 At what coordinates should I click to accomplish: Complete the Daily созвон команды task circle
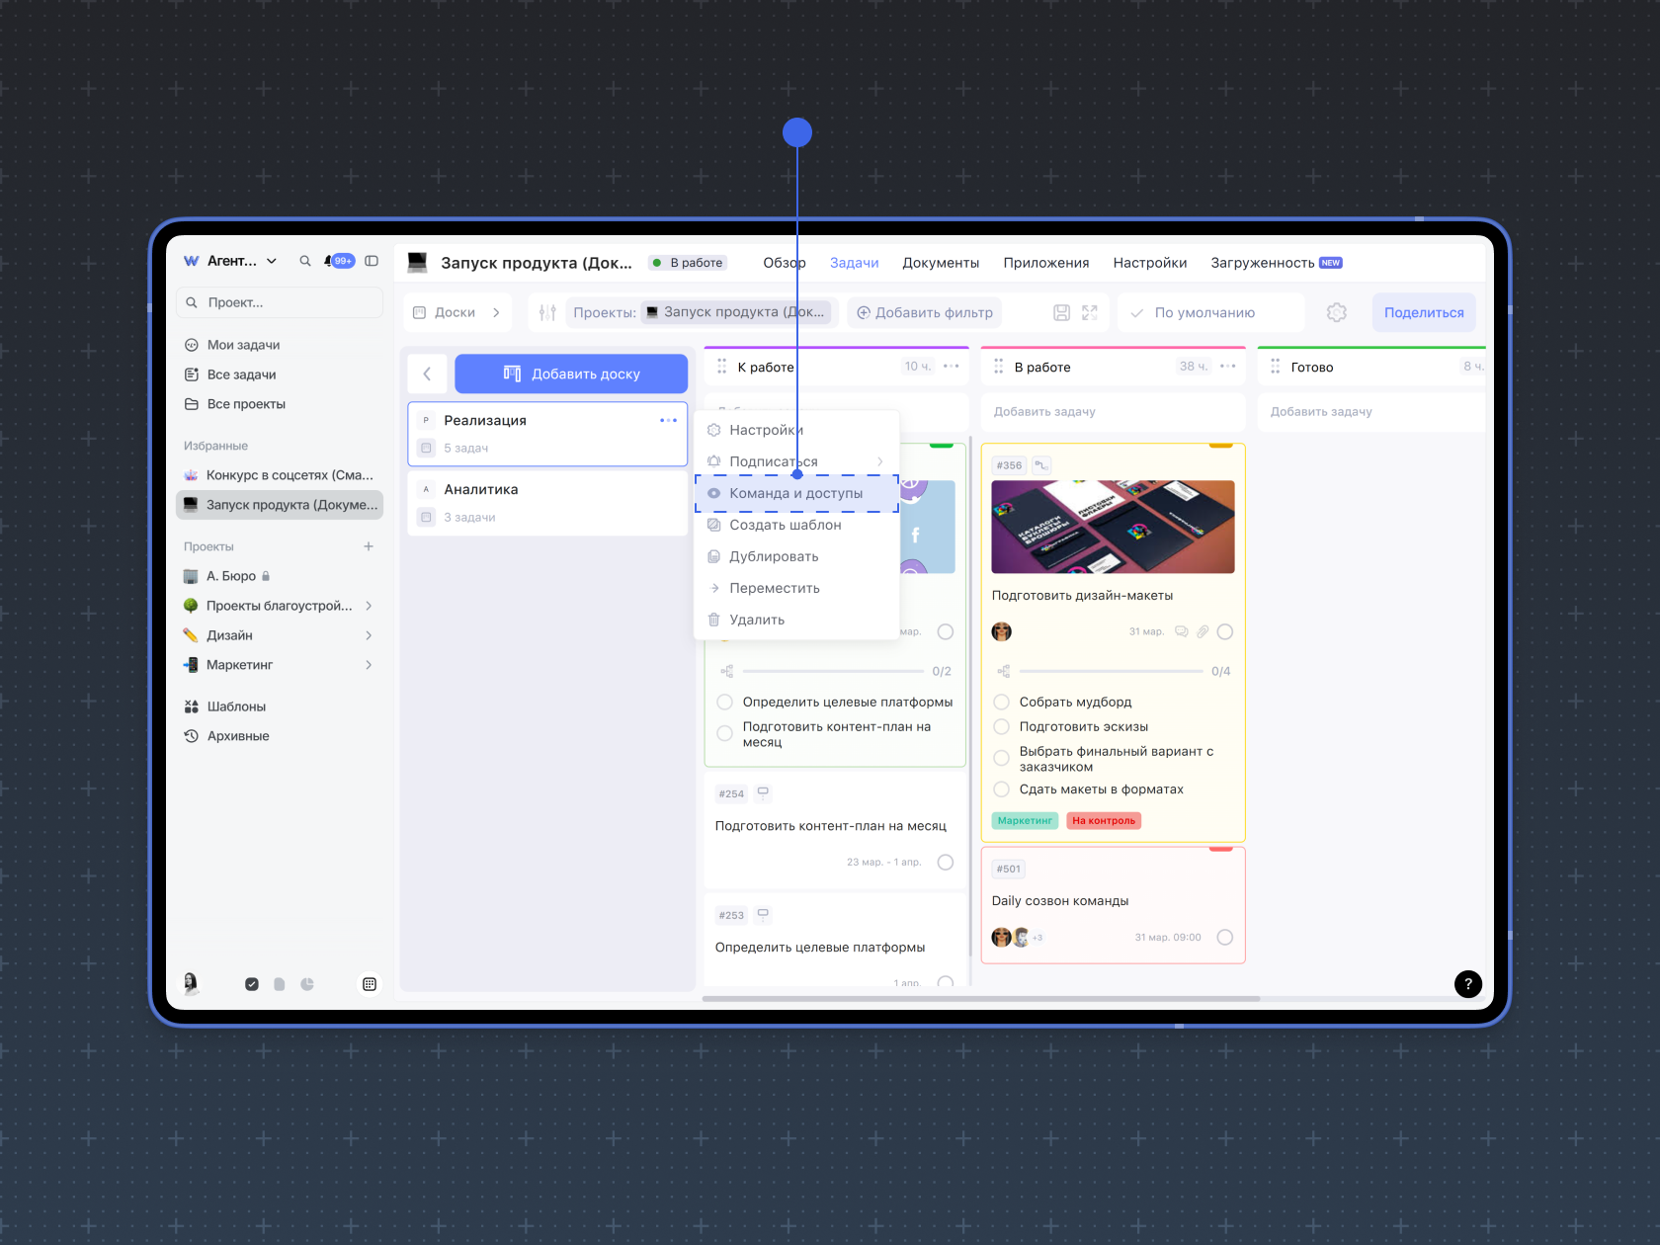click(1224, 937)
